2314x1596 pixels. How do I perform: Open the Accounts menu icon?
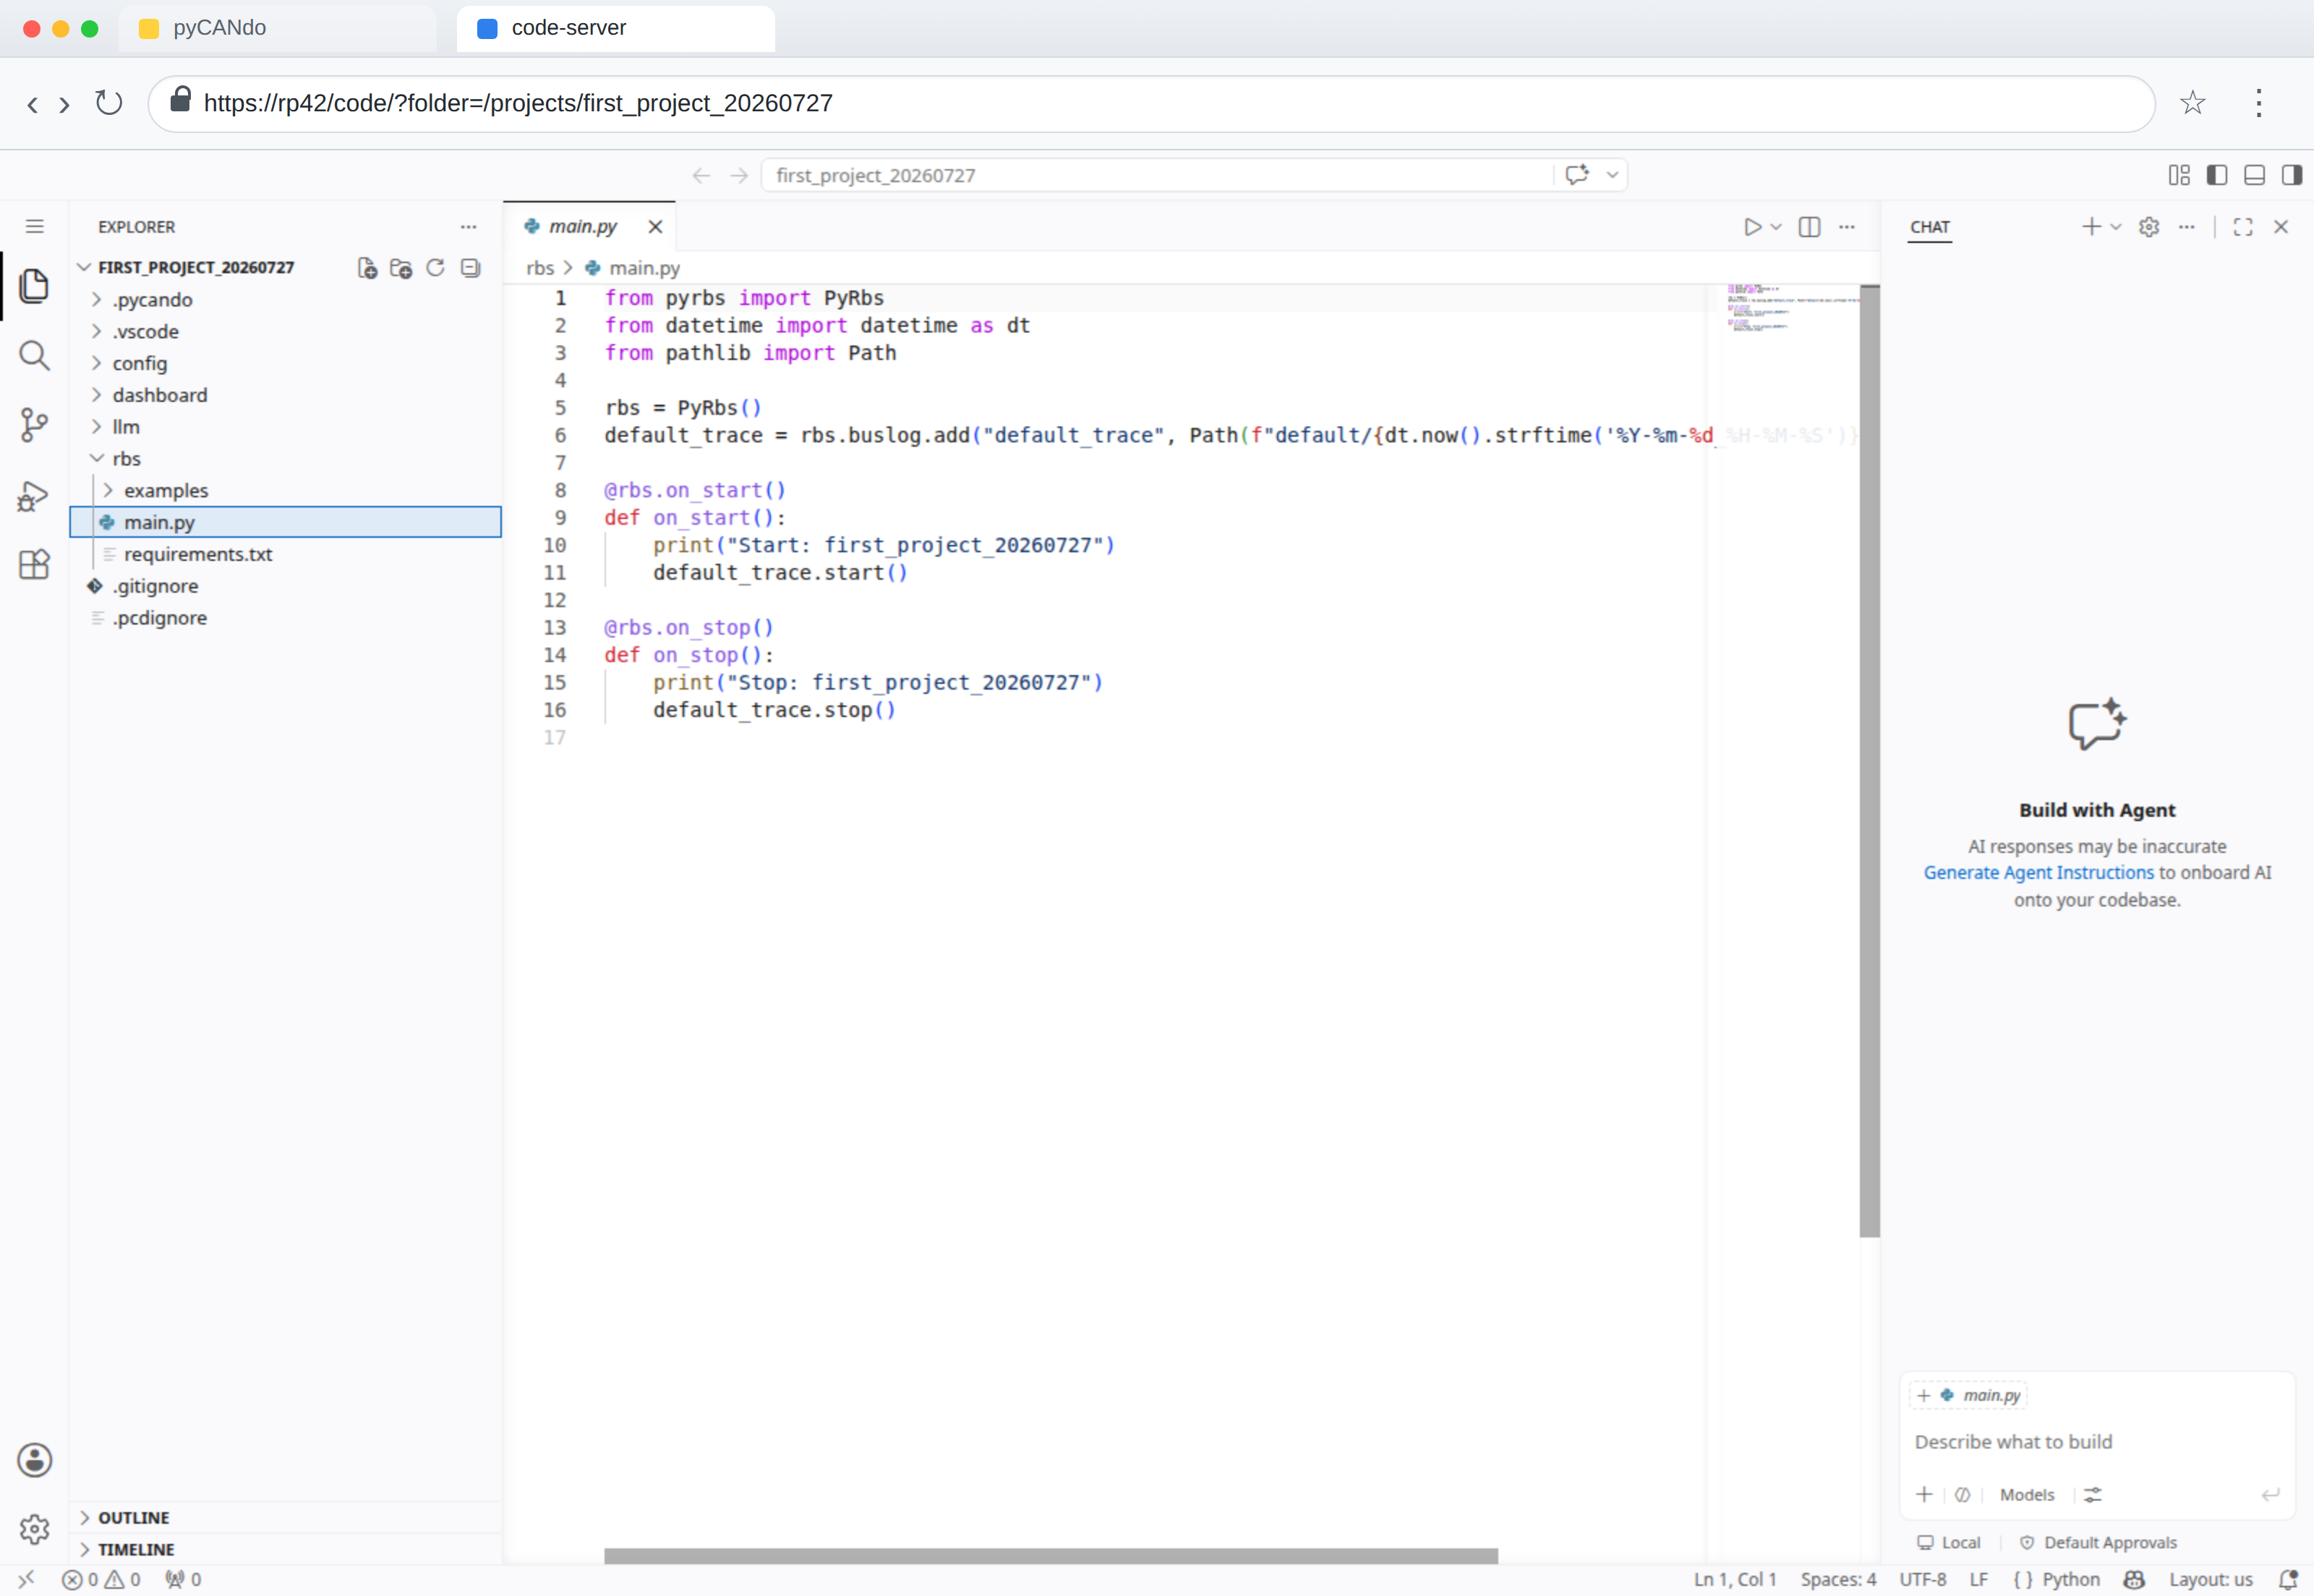[34, 1460]
